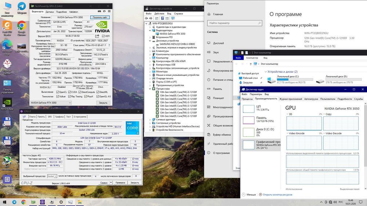This screenshot has width=367, height=206.
Task: Toggle the UEFI checkbox in GPU-Z
Action: pyautogui.click(x=103, y=36)
